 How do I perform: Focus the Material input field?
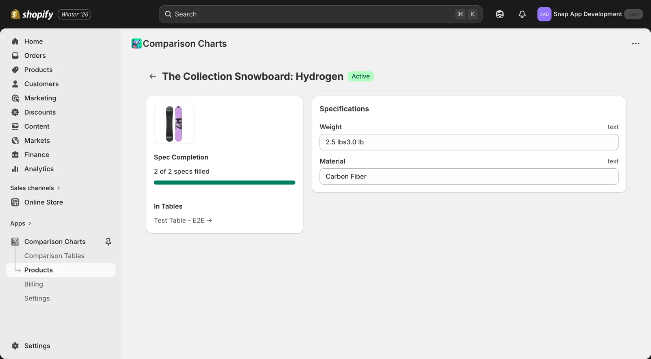[469, 176]
